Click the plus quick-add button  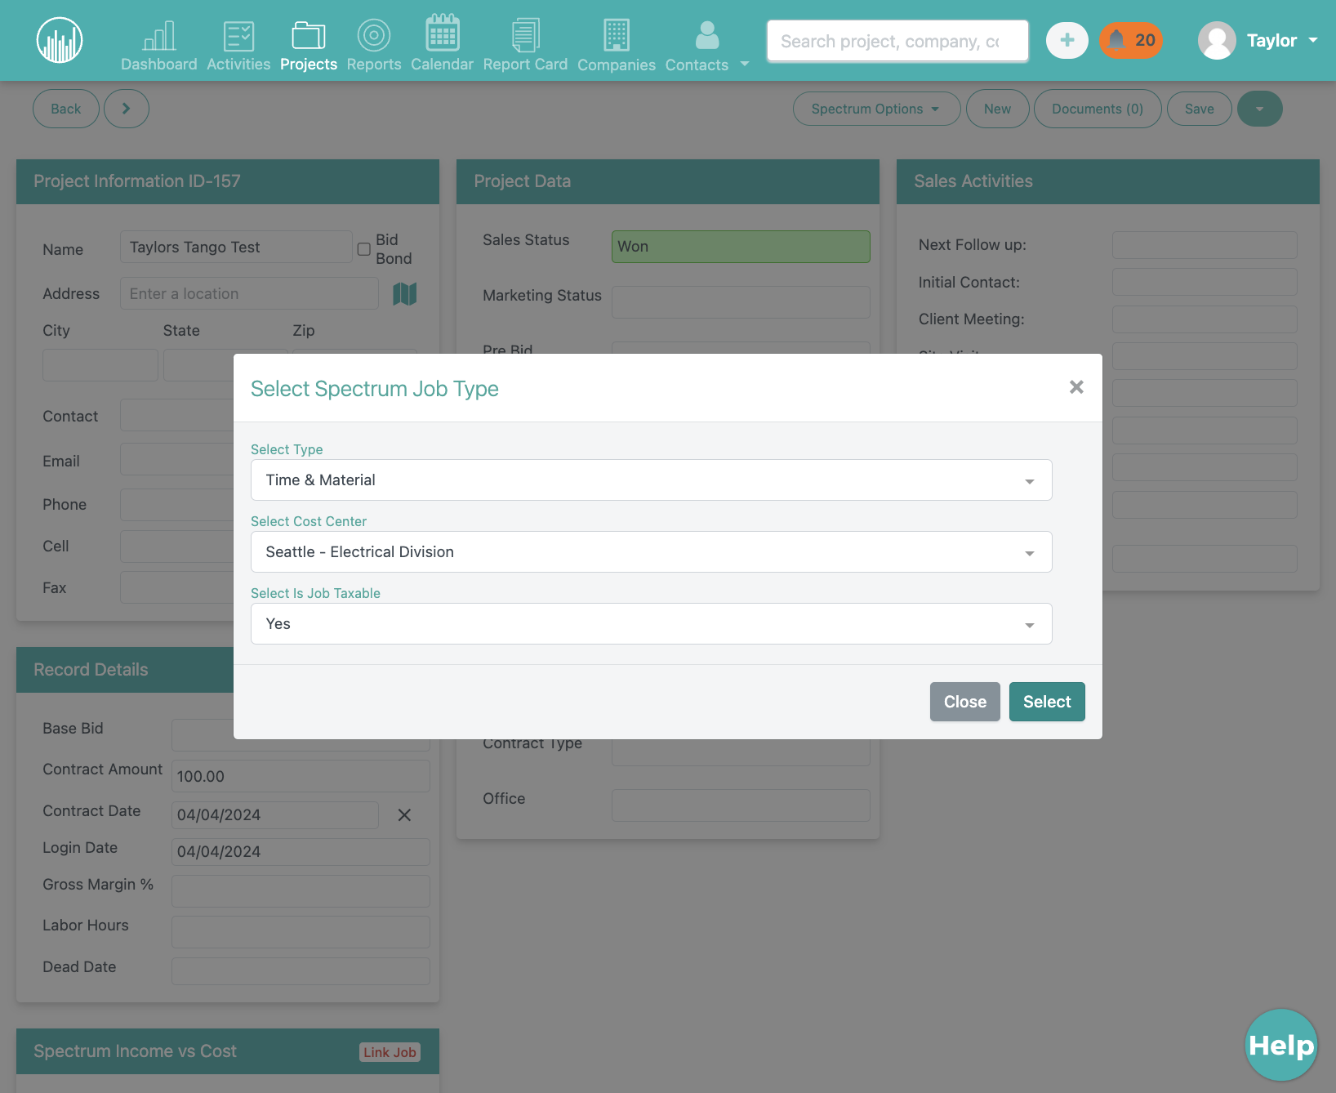coord(1067,40)
